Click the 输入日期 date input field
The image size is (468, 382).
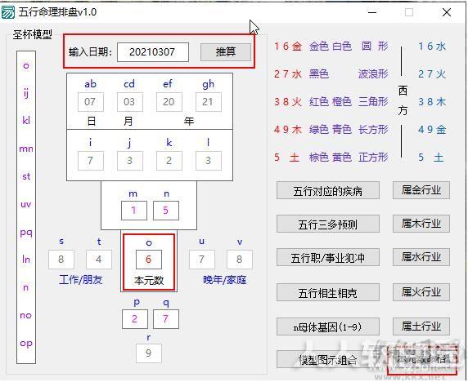coord(153,52)
